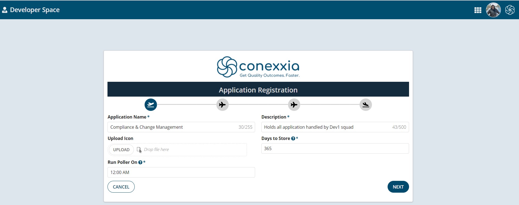Jump to the final landing step icon
This screenshot has width=519, height=205.
pyautogui.click(x=366, y=105)
